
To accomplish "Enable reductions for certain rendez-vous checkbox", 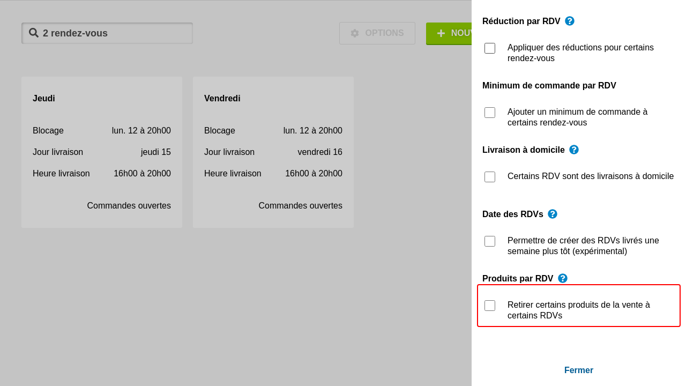I will click(490, 48).
